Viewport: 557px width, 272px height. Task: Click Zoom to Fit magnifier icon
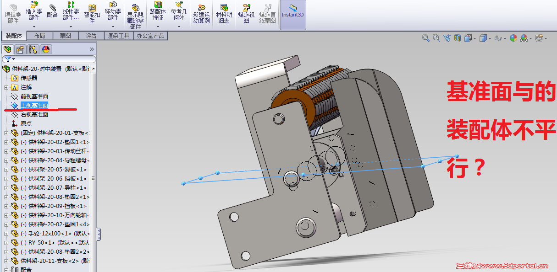tap(426, 38)
